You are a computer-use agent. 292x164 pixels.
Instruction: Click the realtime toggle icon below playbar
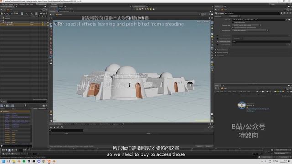pos(3,154)
